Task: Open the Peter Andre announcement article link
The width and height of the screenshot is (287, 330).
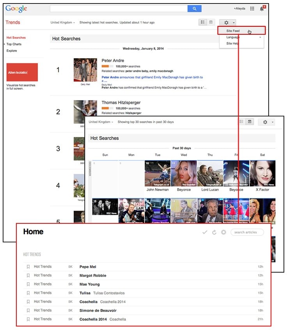Action: (x=152, y=77)
